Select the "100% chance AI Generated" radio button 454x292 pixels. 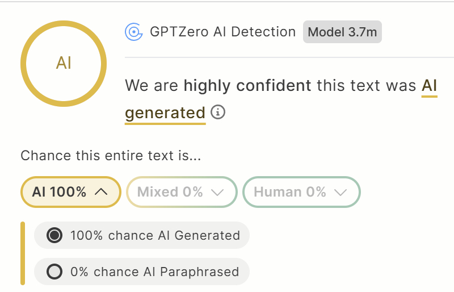pyautogui.click(x=54, y=235)
